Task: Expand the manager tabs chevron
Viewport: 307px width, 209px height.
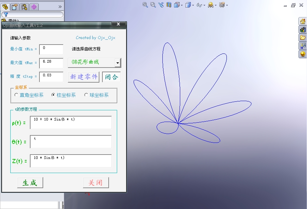Action: coord(60,7)
